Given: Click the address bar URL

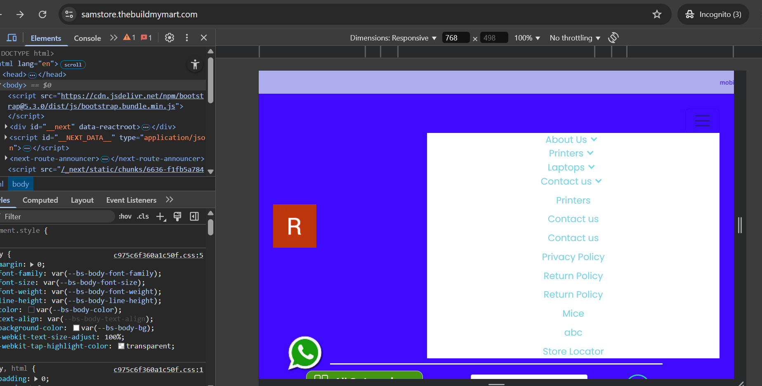Looking at the screenshot, I should [139, 14].
